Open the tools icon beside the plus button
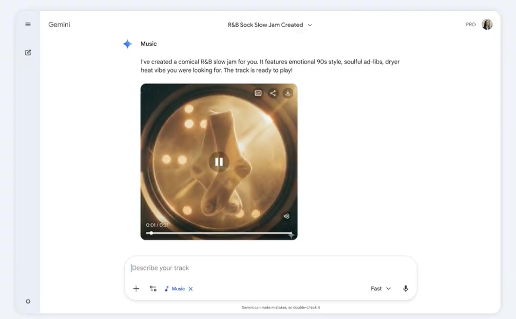The image size is (516, 319). click(153, 288)
